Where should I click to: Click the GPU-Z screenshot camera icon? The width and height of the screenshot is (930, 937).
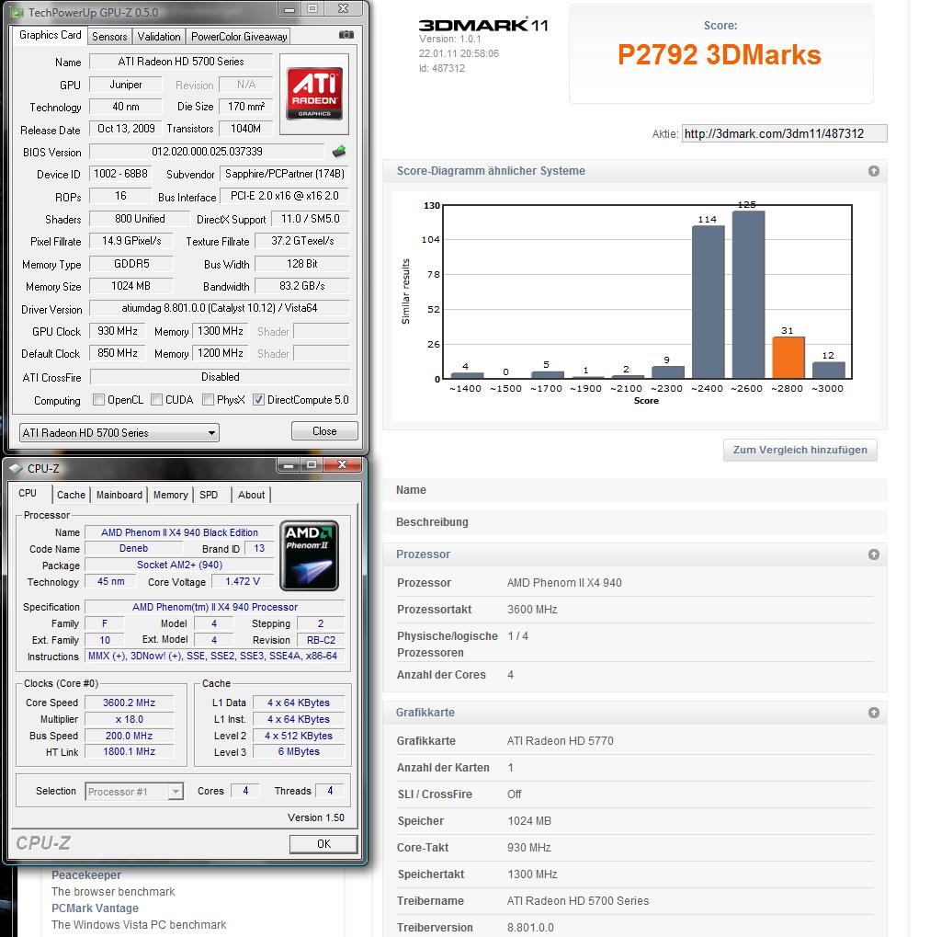(x=346, y=35)
